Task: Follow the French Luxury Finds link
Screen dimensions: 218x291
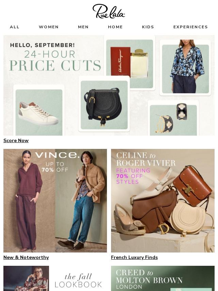Action: pos(134,257)
